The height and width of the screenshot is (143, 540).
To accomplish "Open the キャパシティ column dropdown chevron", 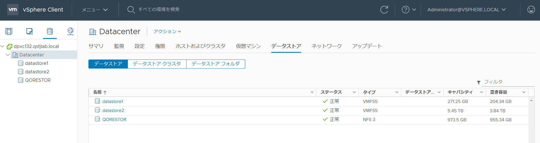I will pyautogui.click(x=482, y=92).
